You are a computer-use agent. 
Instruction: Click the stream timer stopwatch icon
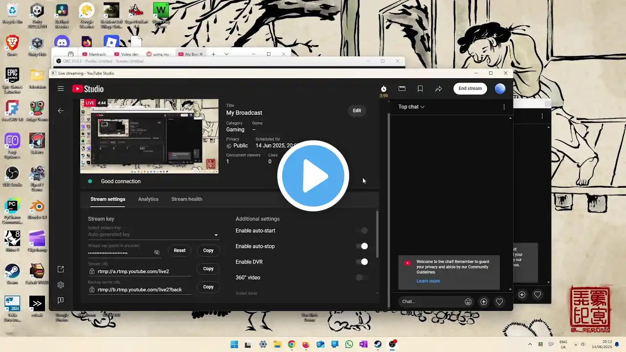click(x=384, y=88)
